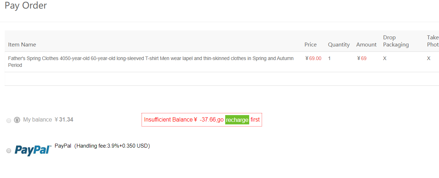Viewport: 439px width, 178px height.
Task: Click the PayPal handling fee label
Action: click(x=102, y=146)
